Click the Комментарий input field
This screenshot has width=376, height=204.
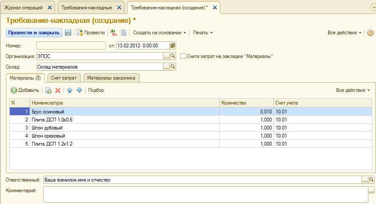[x=205, y=194]
